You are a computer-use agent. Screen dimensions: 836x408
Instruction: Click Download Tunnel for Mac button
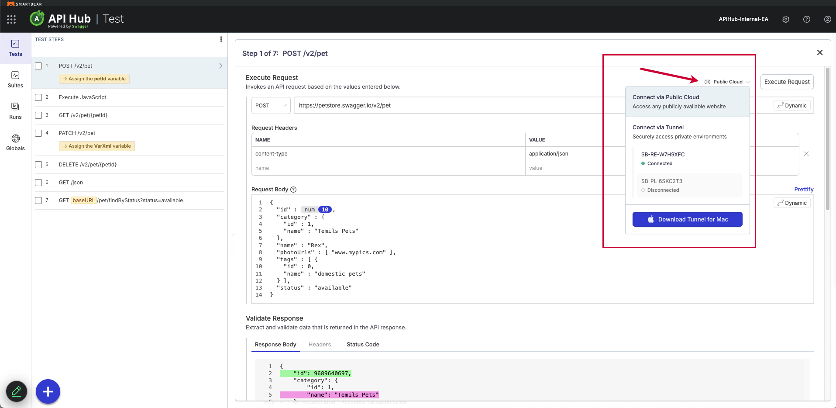pyautogui.click(x=687, y=219)
